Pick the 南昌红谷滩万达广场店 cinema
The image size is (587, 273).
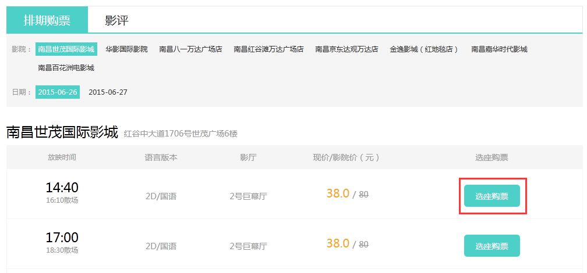click(268, 49)
